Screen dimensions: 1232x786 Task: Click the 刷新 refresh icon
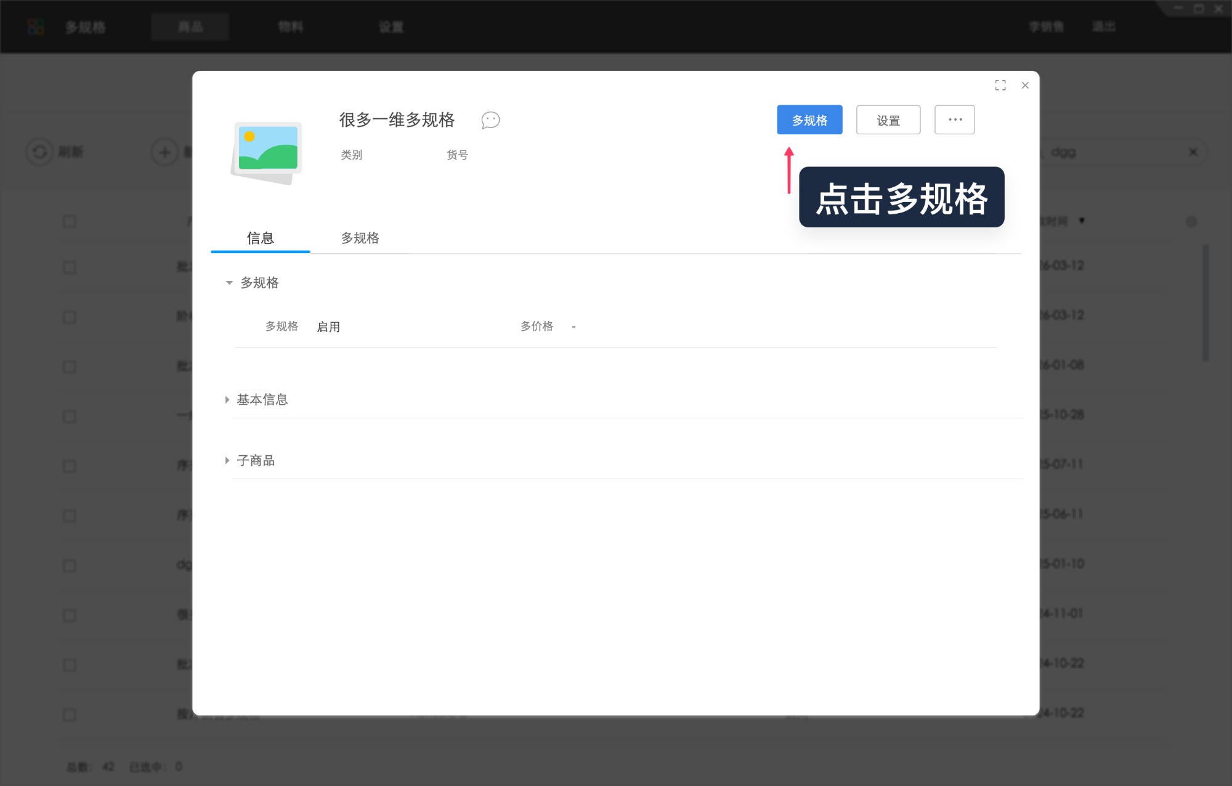point(39,152)
